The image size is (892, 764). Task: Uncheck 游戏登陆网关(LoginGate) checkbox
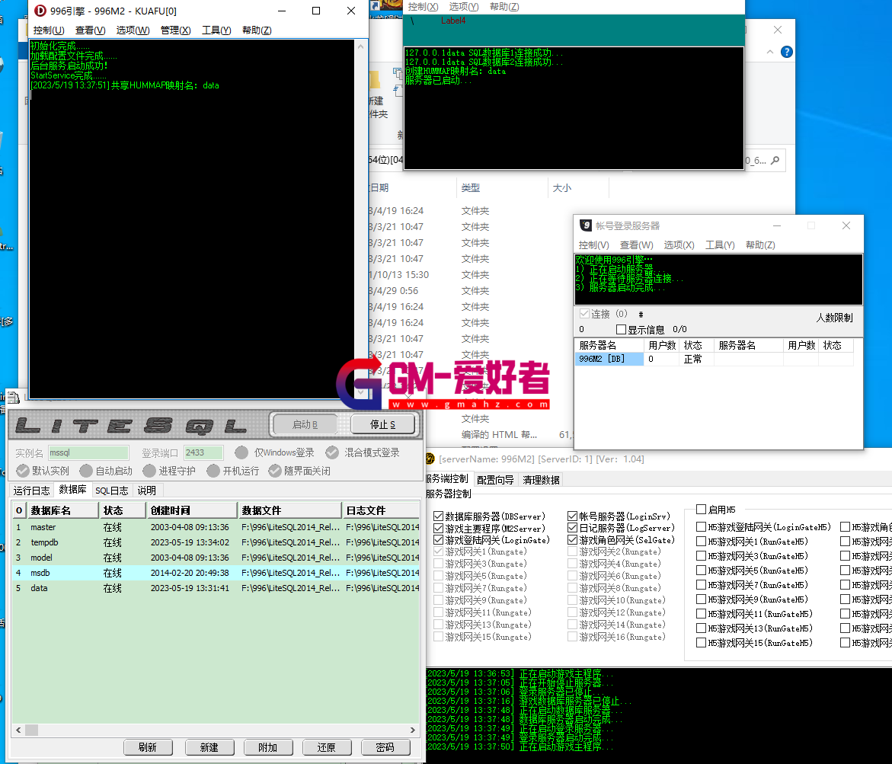[x=438, y=540]
